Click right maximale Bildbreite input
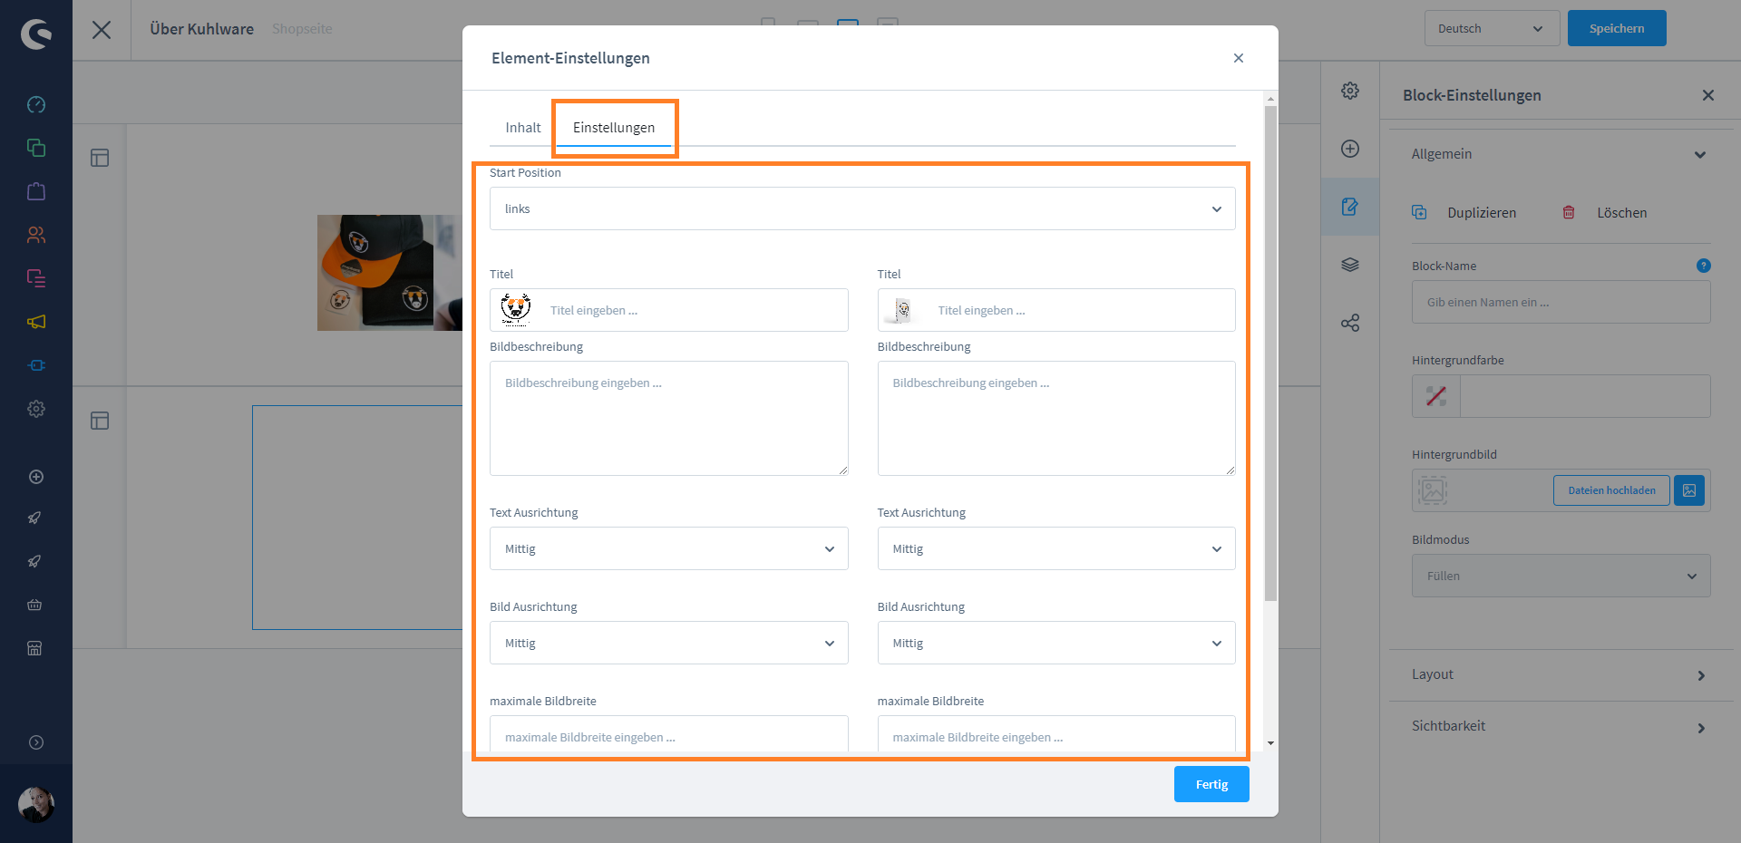 (x=1056, y=734)
